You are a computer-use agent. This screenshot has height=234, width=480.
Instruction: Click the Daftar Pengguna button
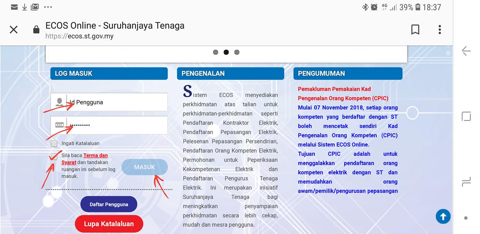[109, 204]
